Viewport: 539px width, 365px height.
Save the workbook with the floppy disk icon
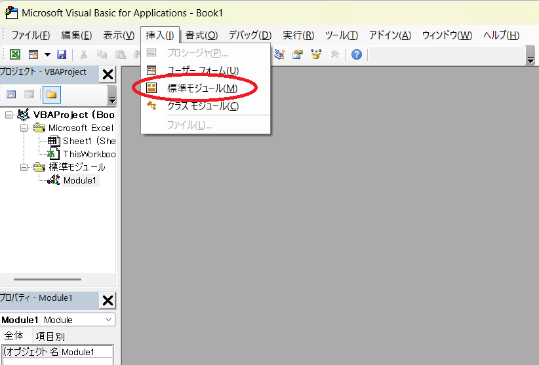point(62,54)
